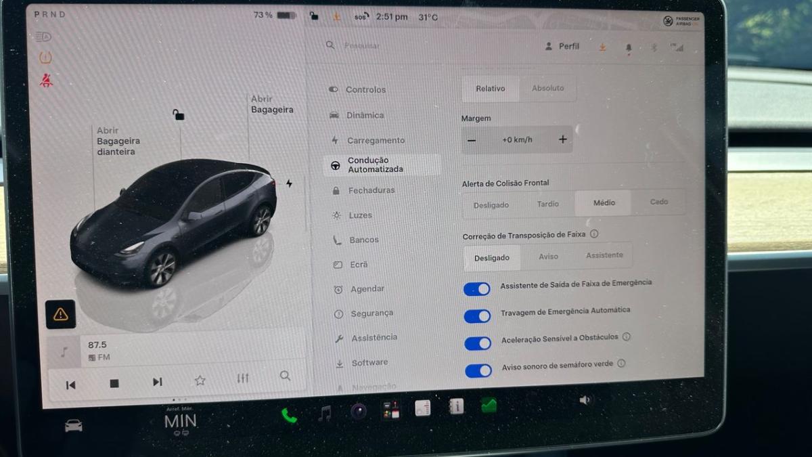This screenshot has height=457, width=812.
Task: Tap the tire pressure warning indicator
Action: [45, 58]
